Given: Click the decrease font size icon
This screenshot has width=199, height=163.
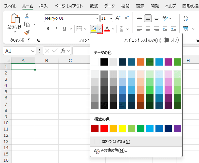Looking at the screenshot, I should [126, 18].
